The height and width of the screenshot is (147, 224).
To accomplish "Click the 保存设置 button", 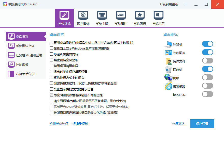I will click(202, 124).
